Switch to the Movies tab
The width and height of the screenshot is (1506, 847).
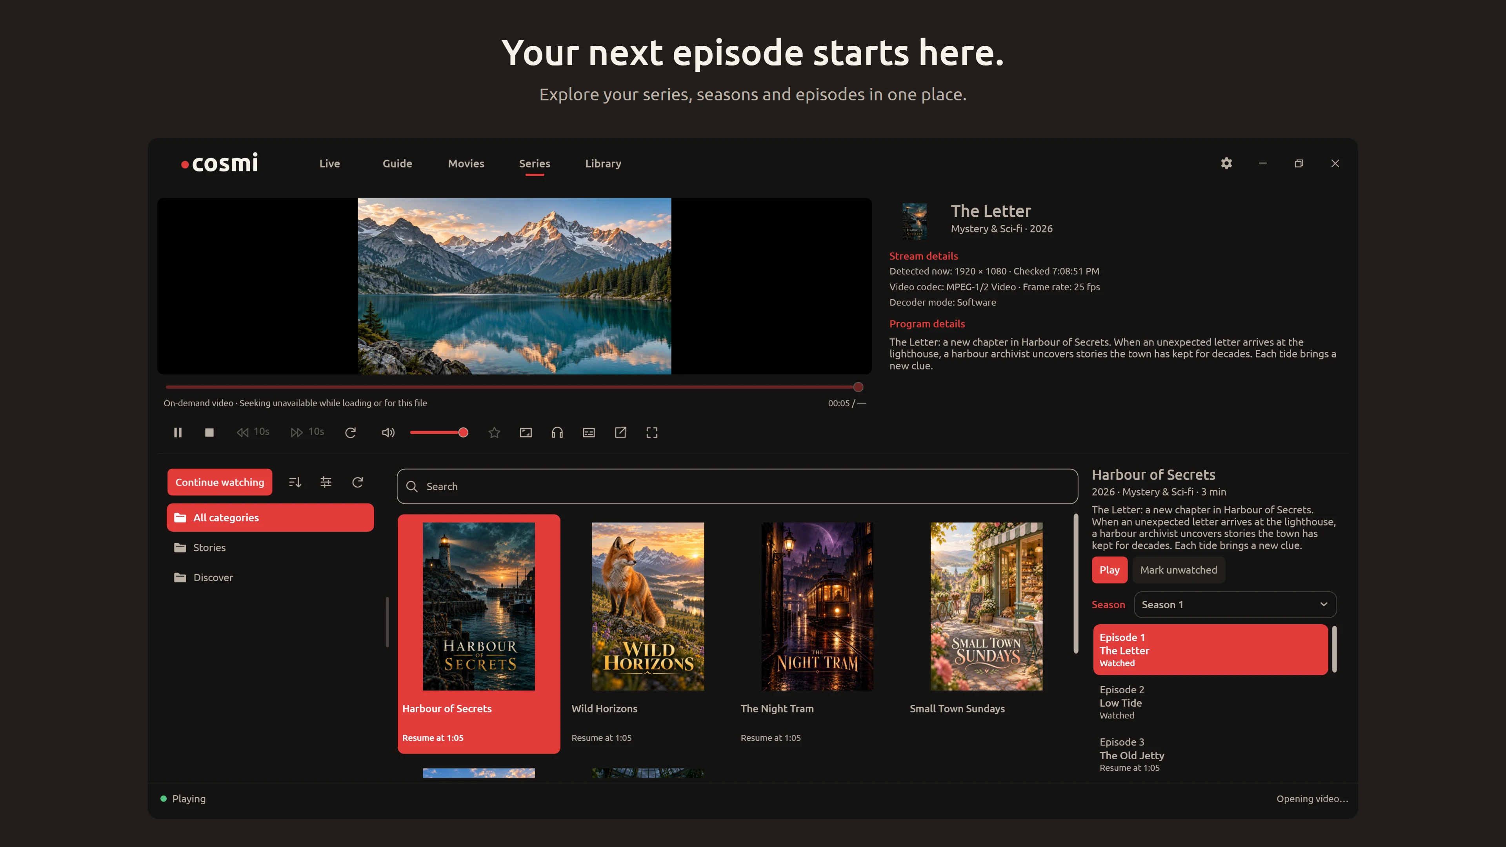pyautogui.click(x=466, y=164)
